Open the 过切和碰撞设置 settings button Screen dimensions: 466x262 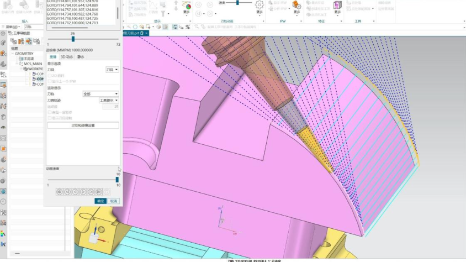[83, 125]
